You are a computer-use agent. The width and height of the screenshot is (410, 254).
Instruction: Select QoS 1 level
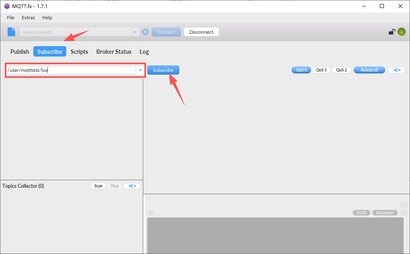[x=321, y=70]
